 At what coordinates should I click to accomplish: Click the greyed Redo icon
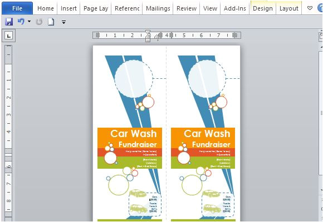click(39, 22)
